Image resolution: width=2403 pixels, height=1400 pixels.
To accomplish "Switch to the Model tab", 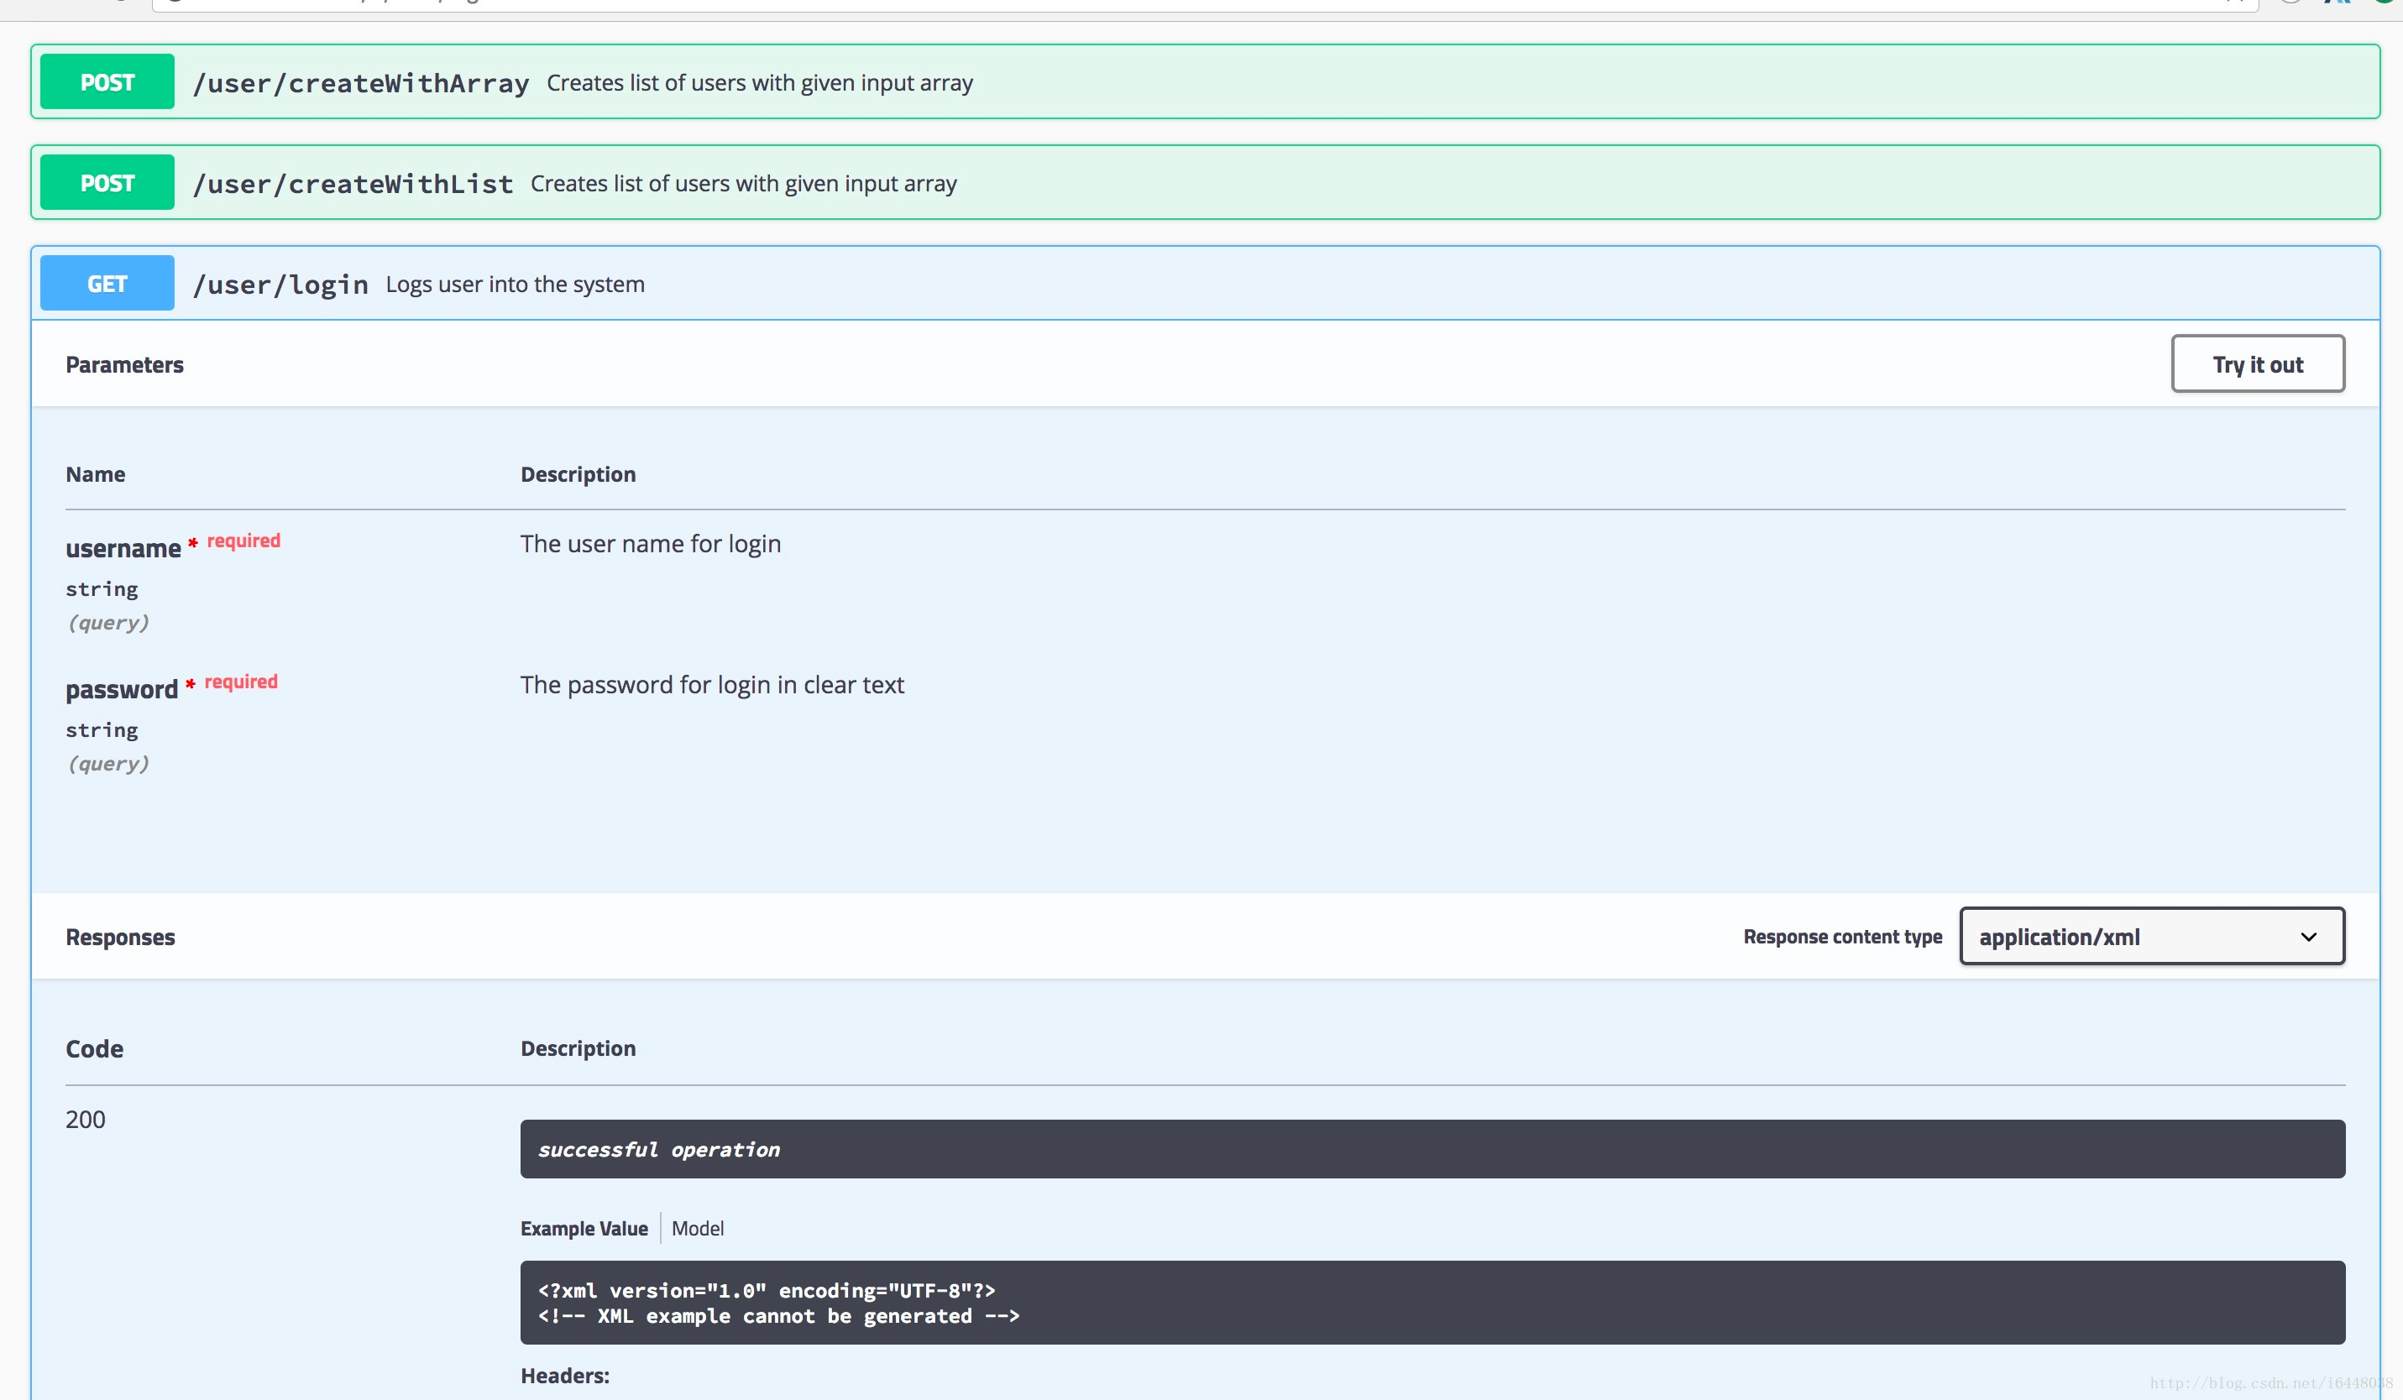I will tap(697, 1229).
